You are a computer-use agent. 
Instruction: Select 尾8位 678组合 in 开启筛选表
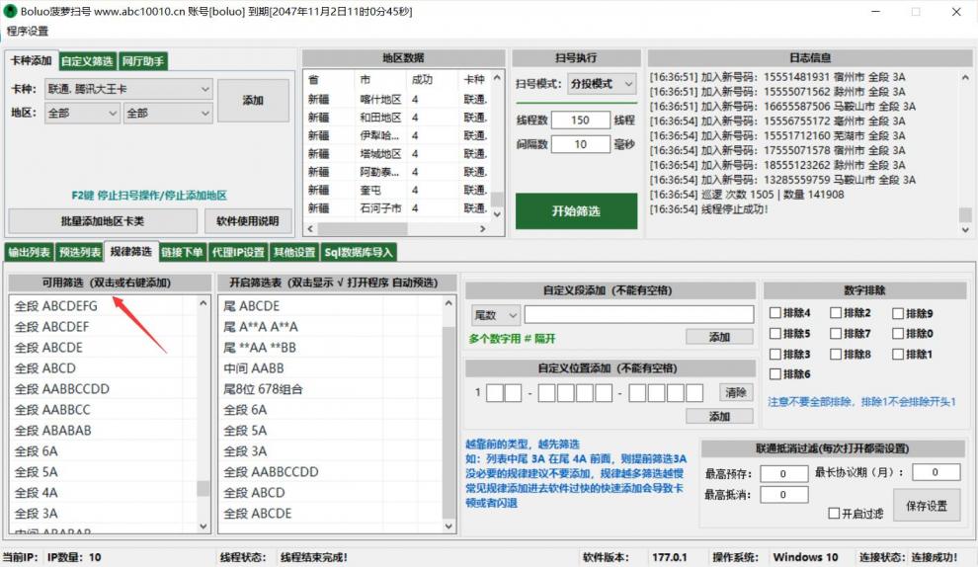(x=331, y=389)
